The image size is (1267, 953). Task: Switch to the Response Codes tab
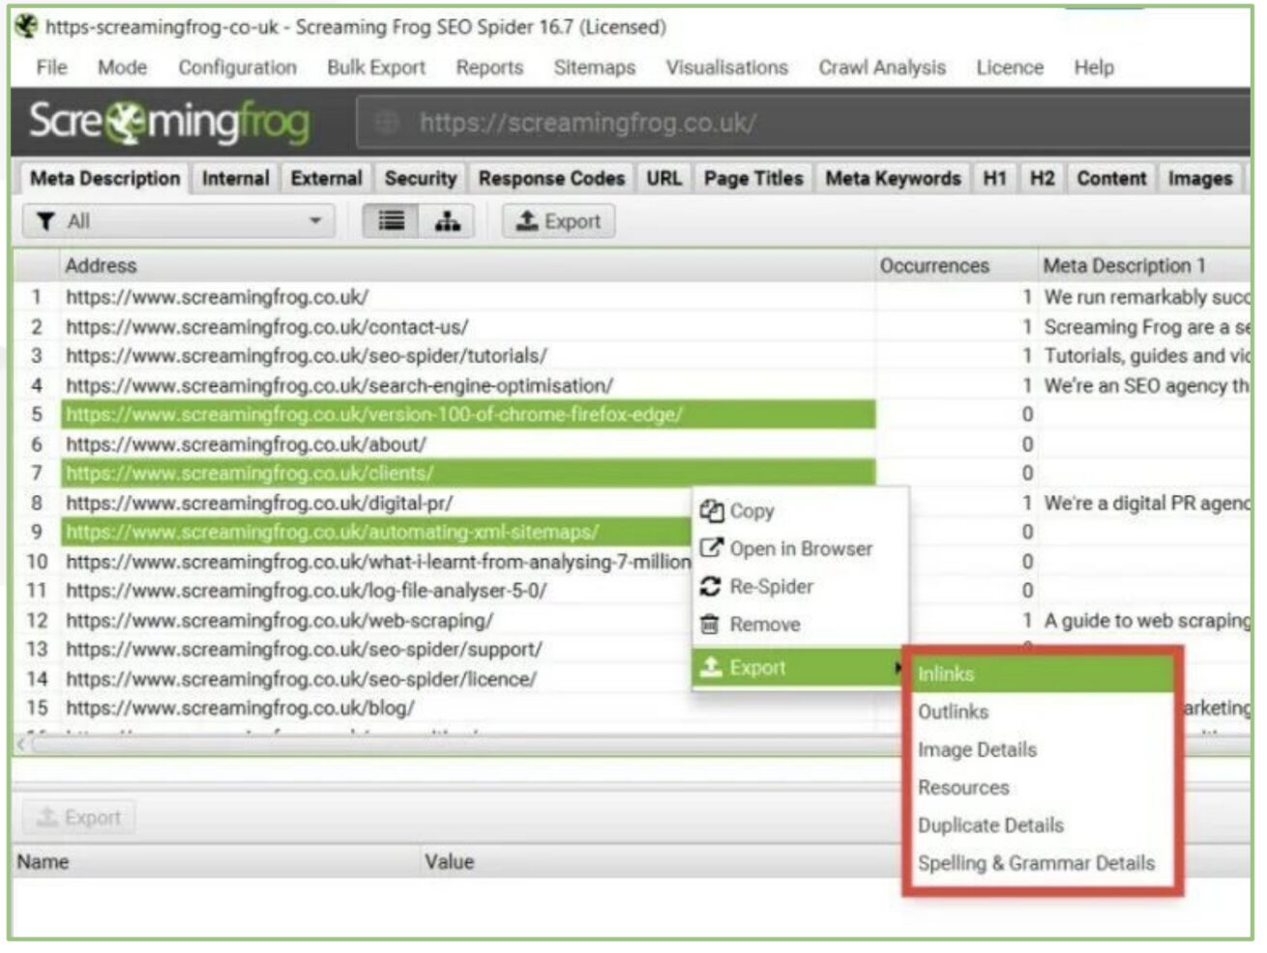[x=551, y=179]
